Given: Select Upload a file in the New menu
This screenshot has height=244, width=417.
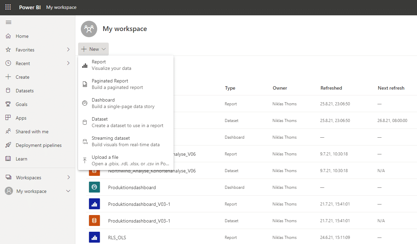Looking at the screenshot, I should click(x=126, y=161).
